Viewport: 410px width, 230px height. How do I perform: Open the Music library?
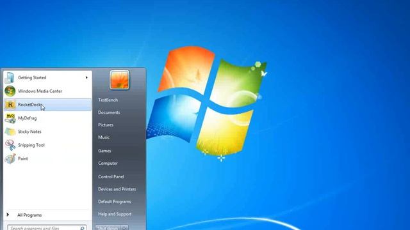pos(104,137)
